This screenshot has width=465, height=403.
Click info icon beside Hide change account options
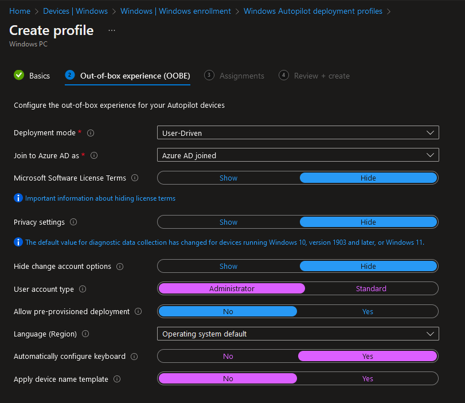[120, 267]
